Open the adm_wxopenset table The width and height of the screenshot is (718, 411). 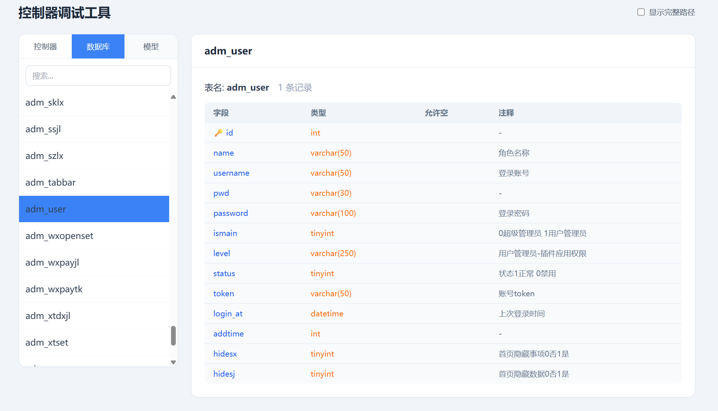point(59,236)
